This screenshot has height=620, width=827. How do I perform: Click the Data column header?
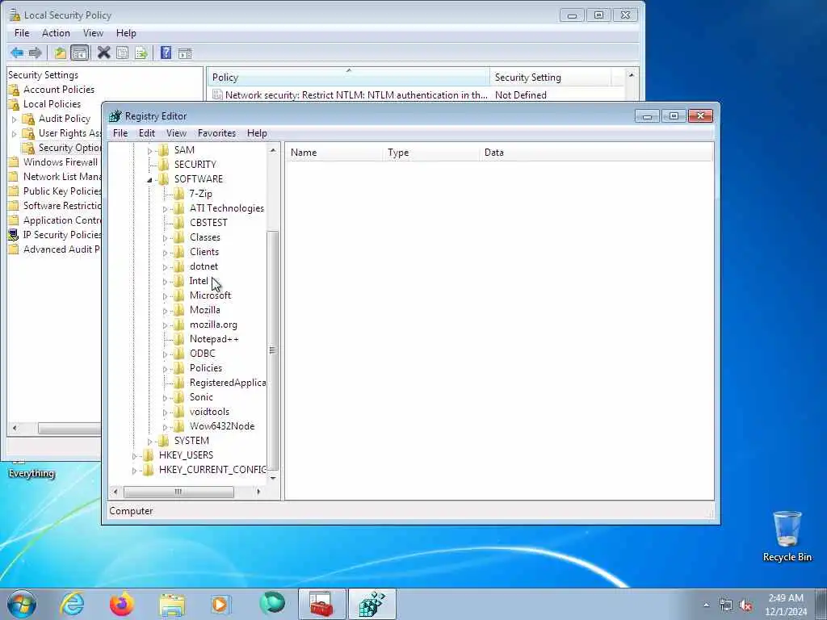click(596, 153)
